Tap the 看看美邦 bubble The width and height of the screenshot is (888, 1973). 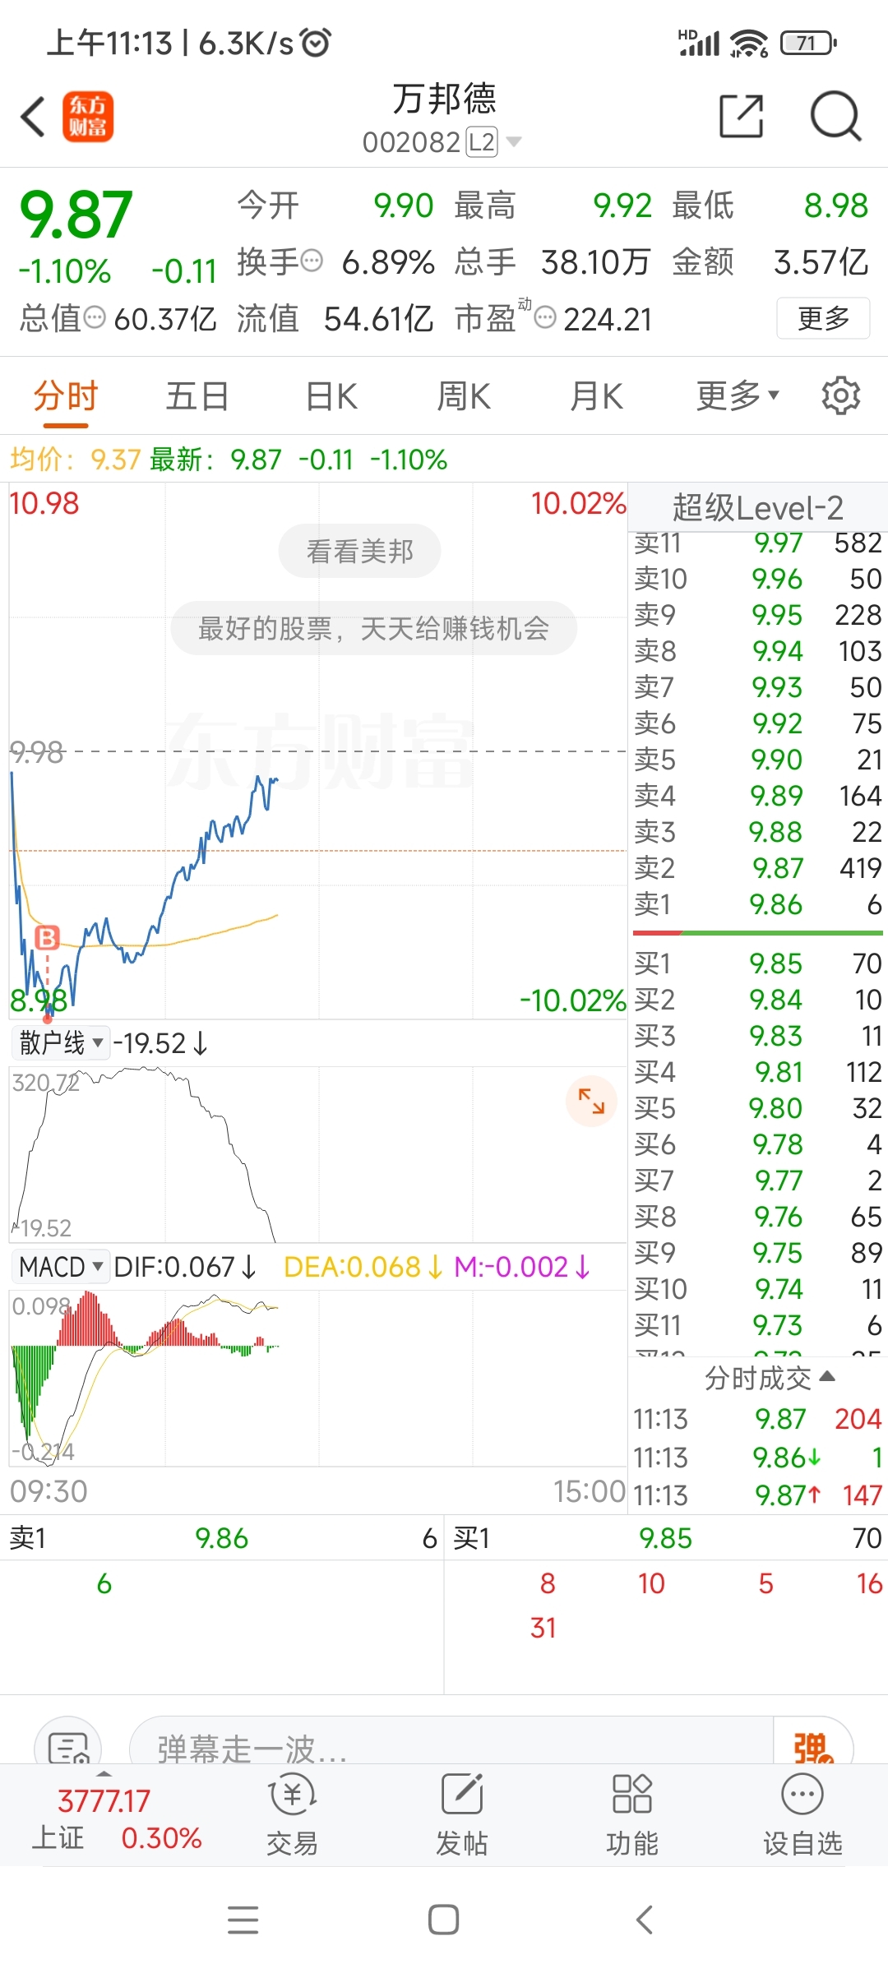click(359, 551)
